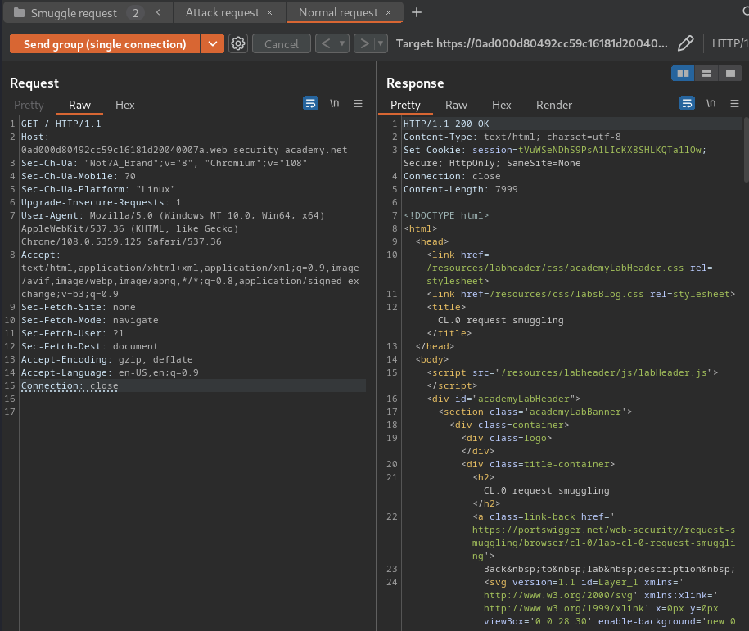Toggle non-printable characters in Request panel

tap(334, 103)
